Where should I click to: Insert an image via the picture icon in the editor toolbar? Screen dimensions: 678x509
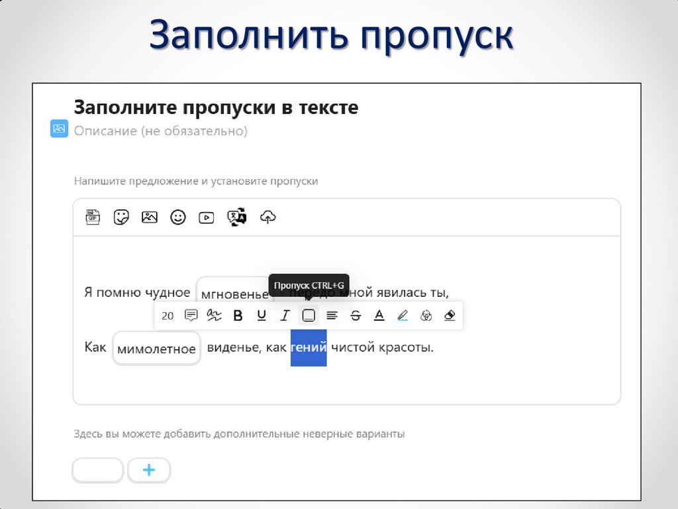(x=150, y=217)
